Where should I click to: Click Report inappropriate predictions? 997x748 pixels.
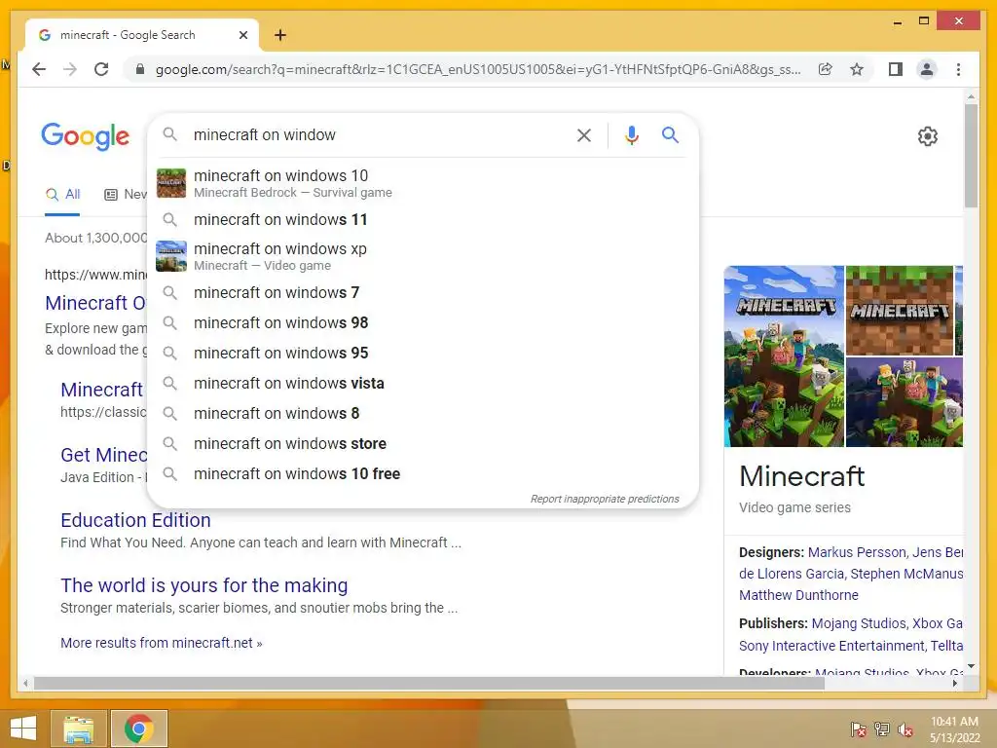click(x=605, y=499)
